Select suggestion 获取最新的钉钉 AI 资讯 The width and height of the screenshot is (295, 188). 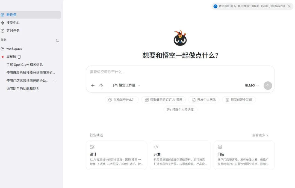(x=164, y=100)
